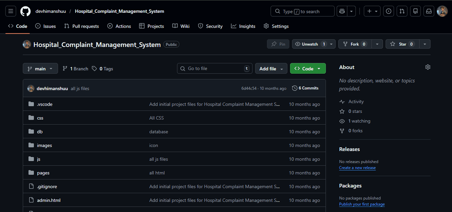Expand the Unwatch notification dropdown arrow

click(331, 44)
